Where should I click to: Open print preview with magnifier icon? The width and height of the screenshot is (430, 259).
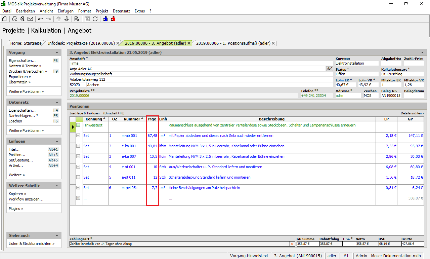[23, 19]
